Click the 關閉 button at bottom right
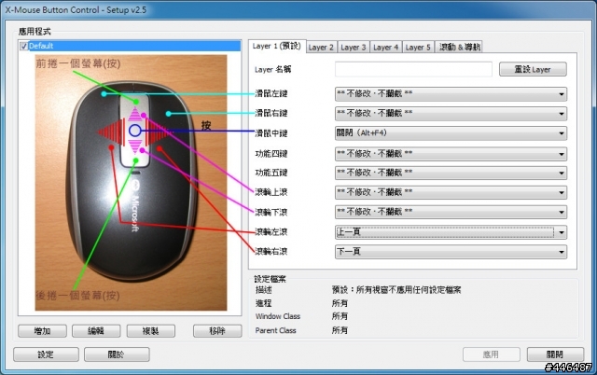The width and height of the screenshot is (597, 375). pos(555,354)
